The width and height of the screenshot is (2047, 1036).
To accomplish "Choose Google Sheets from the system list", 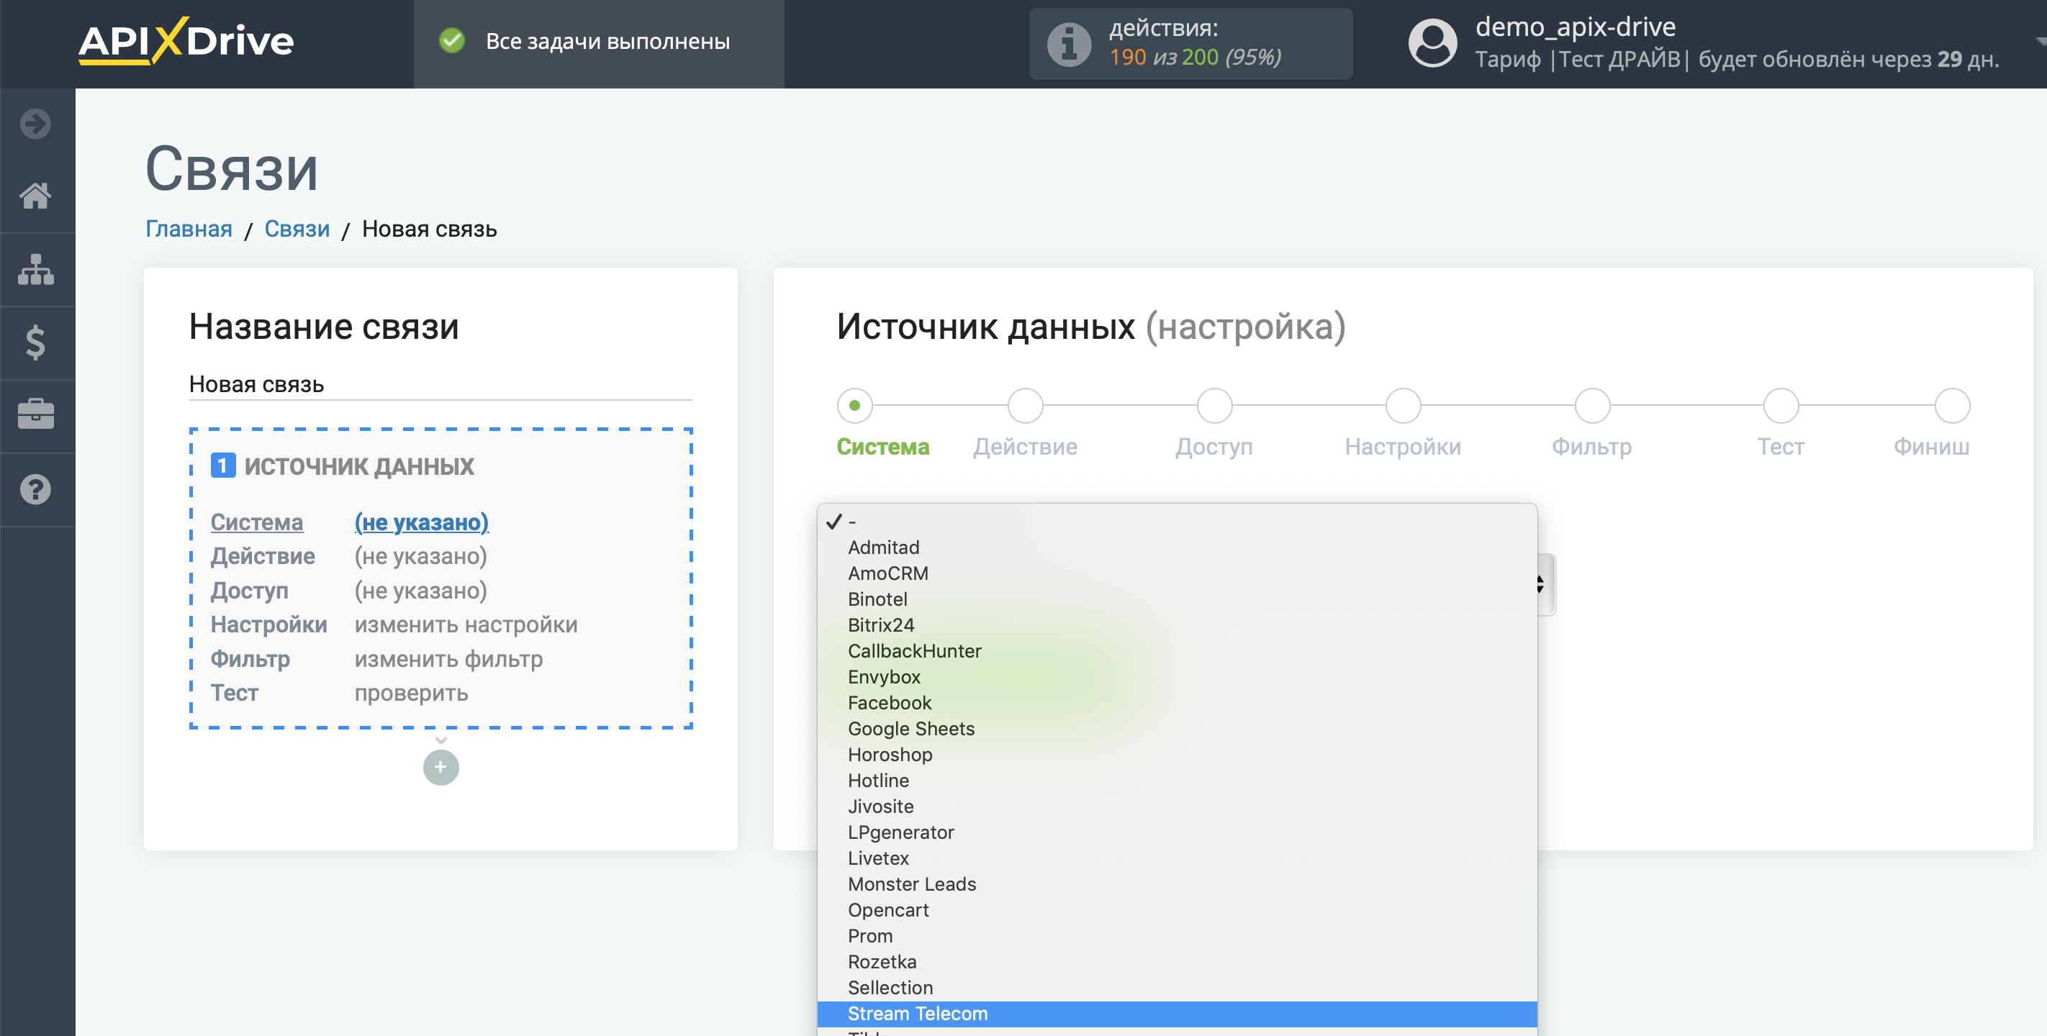I will [x=1177, y=729].
